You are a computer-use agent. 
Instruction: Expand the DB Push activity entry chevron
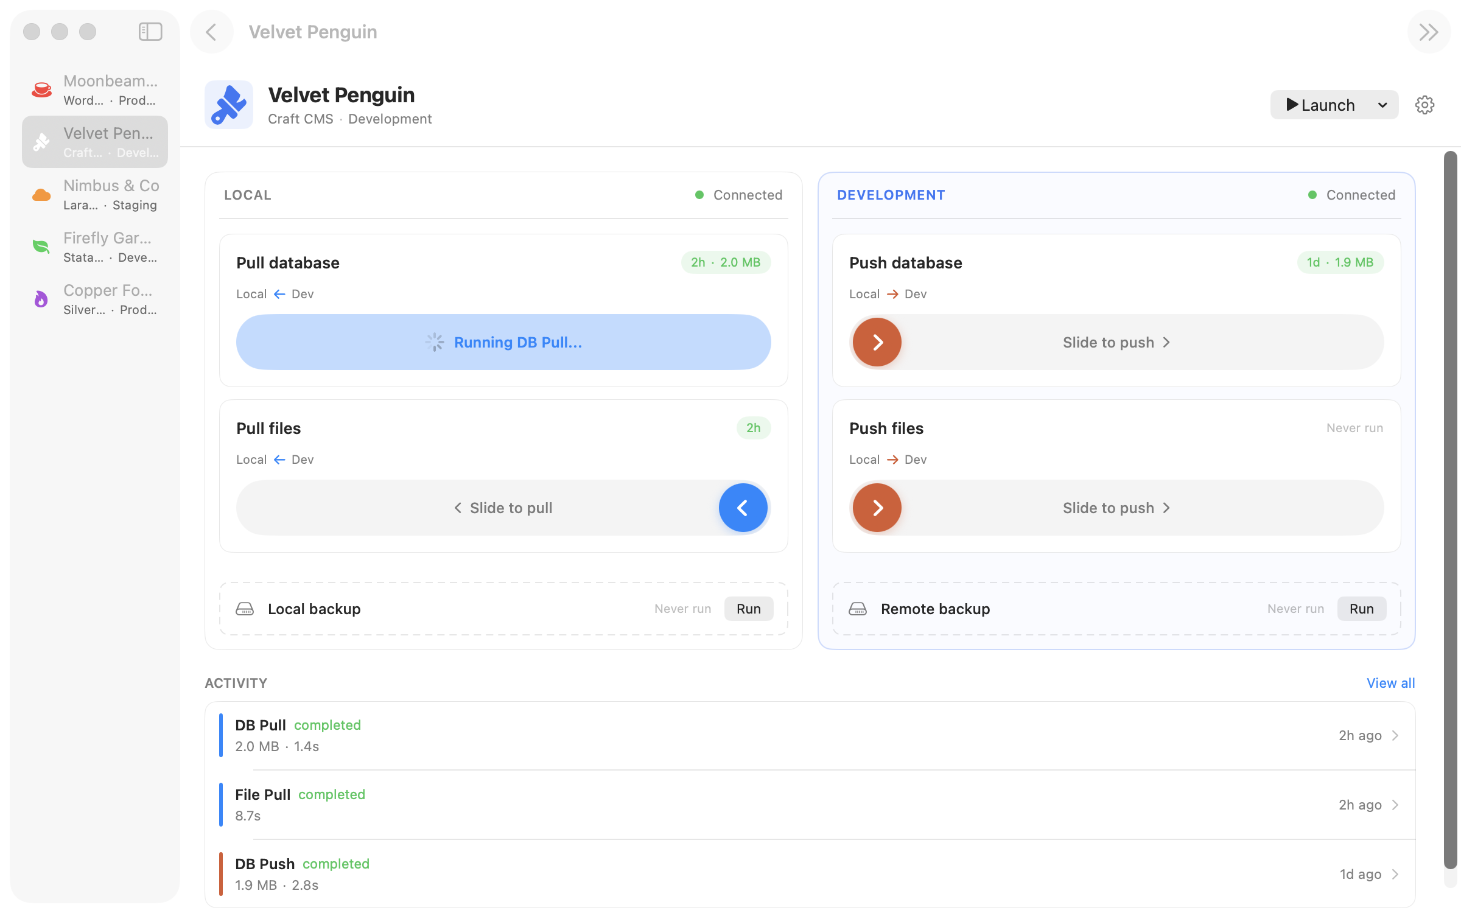[x=1395, y=874]
